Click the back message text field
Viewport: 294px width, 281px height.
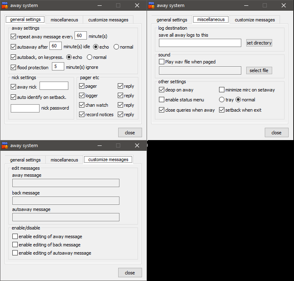pos(66,201)
